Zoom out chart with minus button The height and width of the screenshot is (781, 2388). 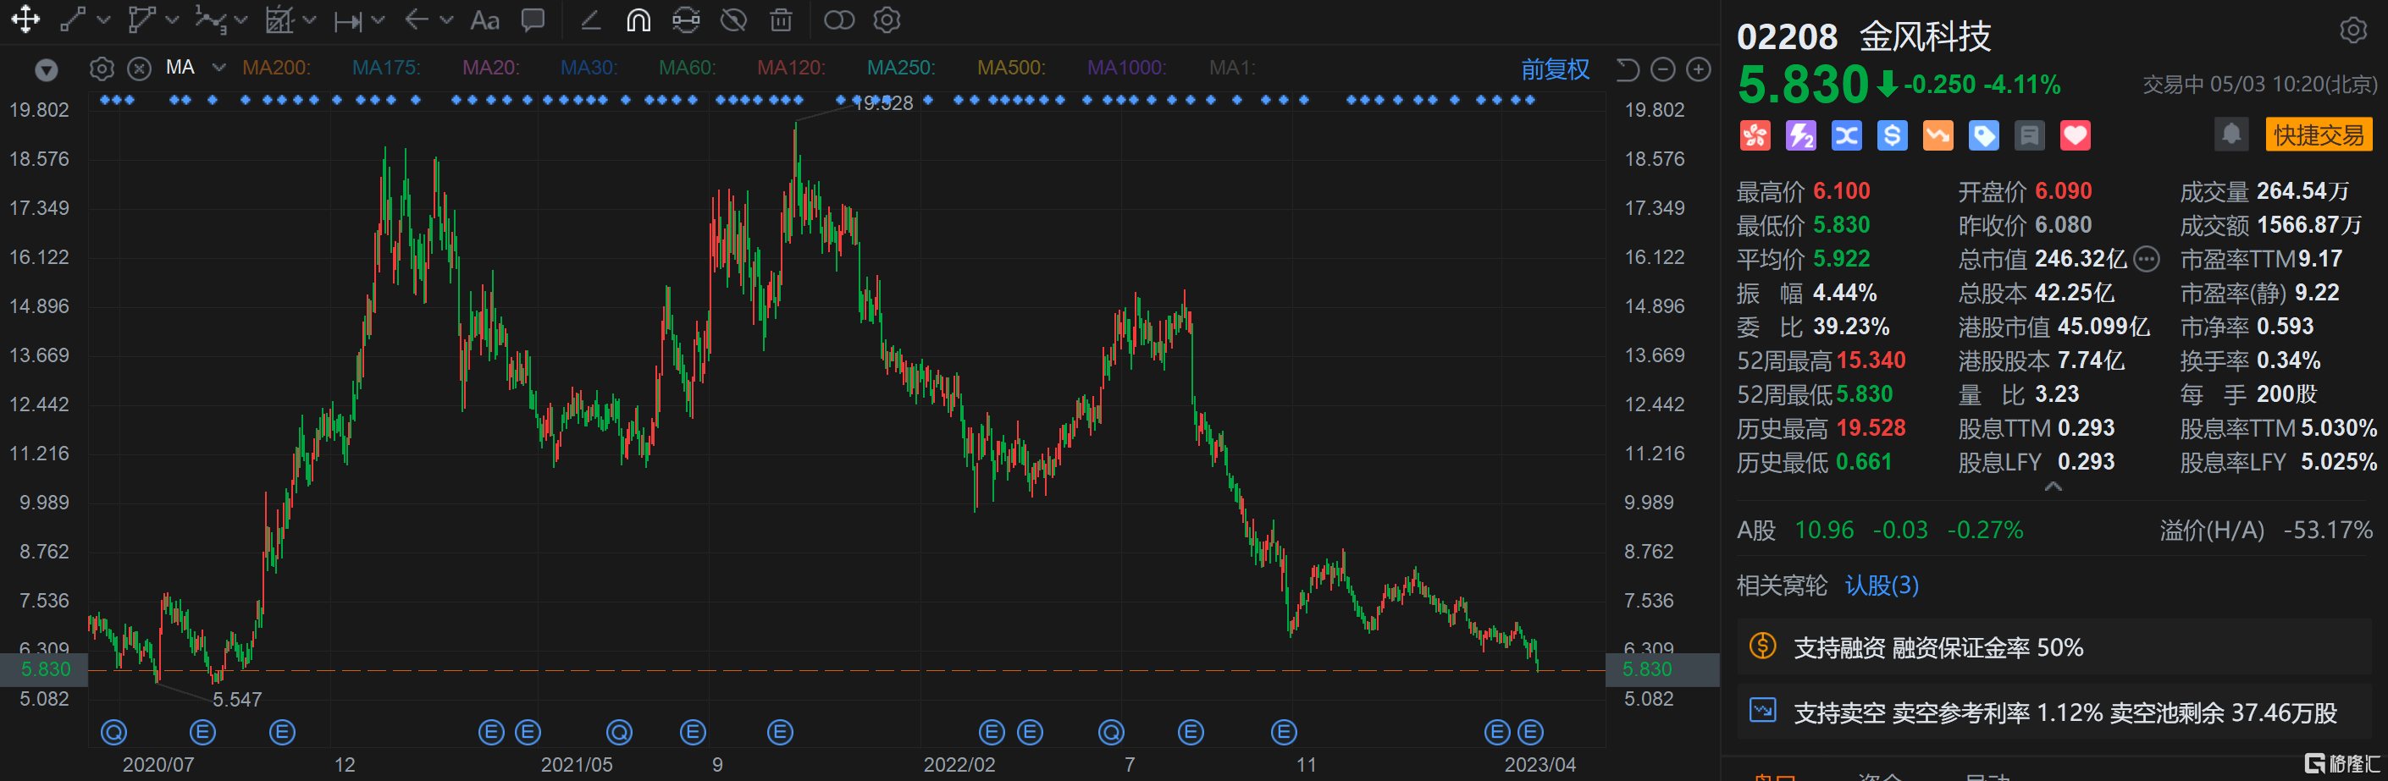pos(1663,69)
